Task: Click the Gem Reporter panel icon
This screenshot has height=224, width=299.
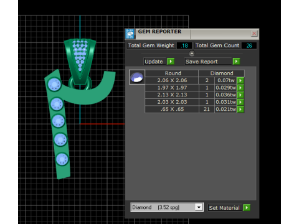Action: (130, 34)
